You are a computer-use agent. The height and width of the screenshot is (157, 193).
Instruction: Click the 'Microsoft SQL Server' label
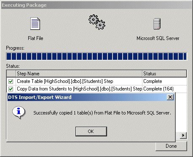[158, 38]
